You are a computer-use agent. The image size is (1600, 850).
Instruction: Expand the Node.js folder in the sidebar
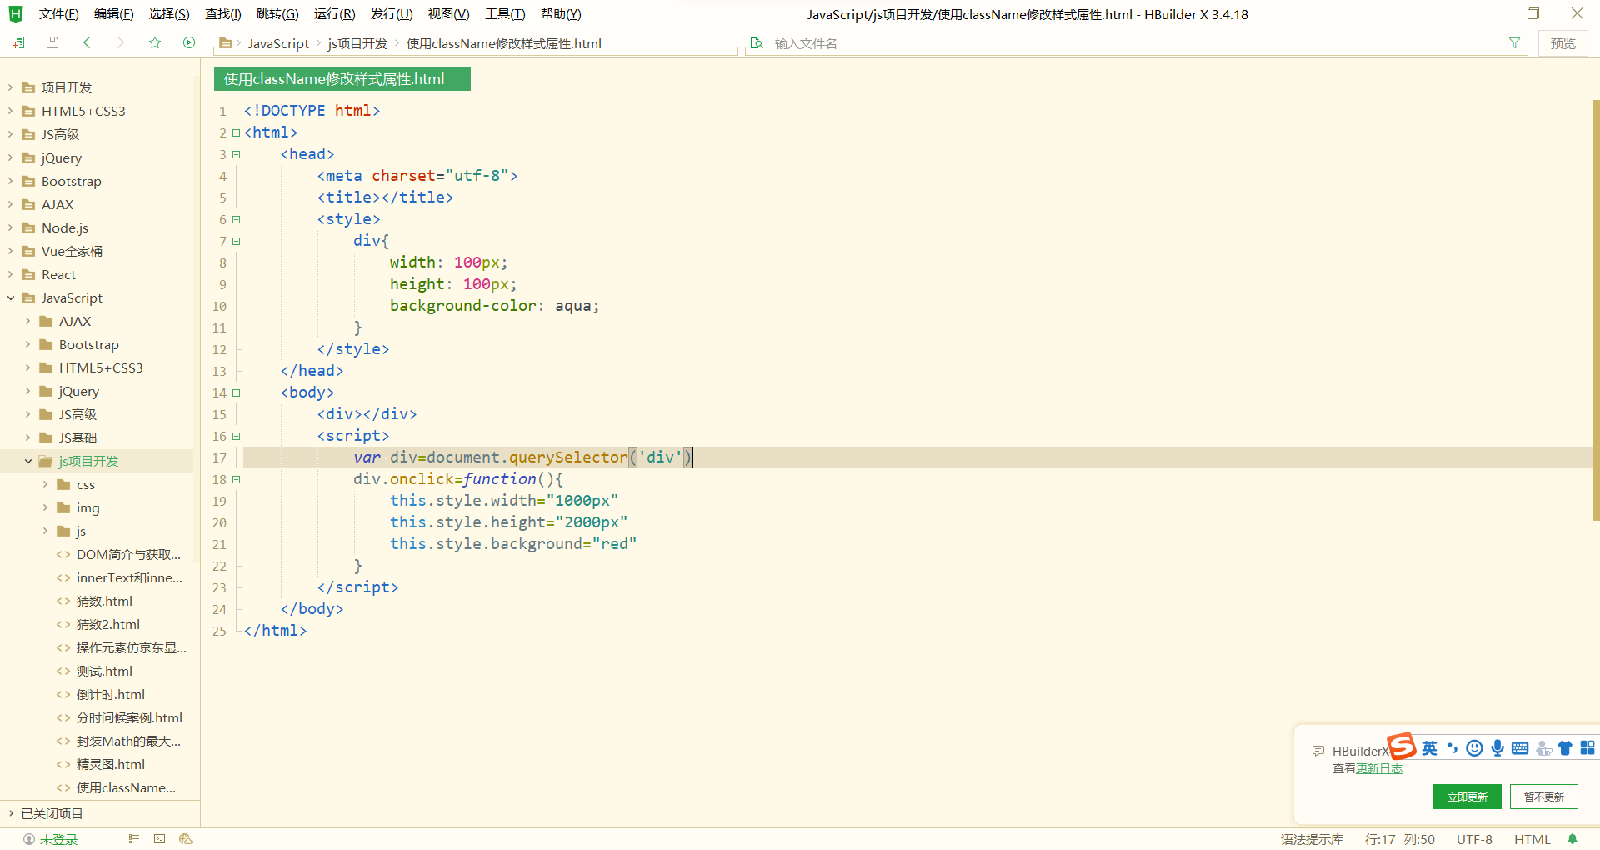8,227
